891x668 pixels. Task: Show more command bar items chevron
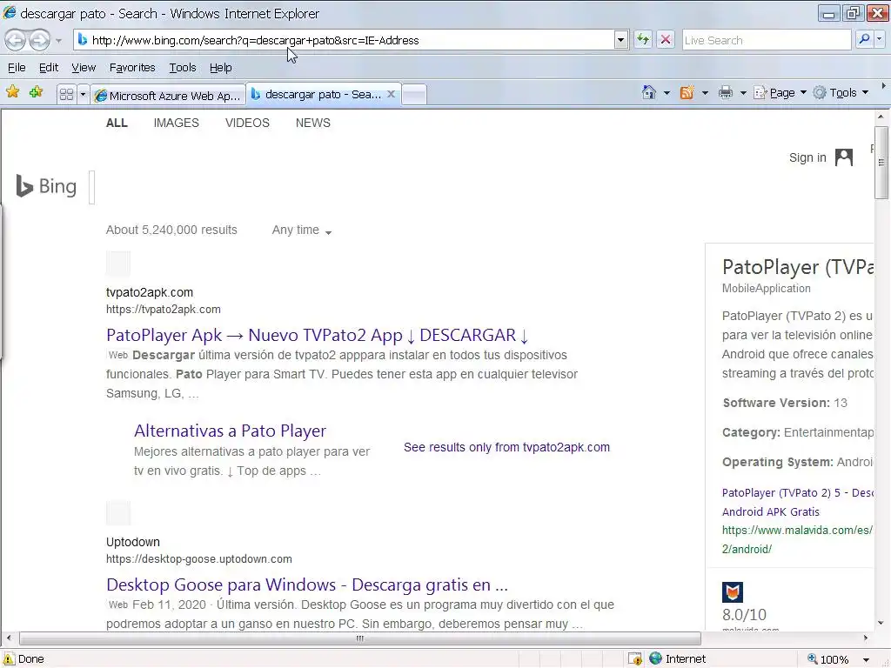(x=883, y=86)
